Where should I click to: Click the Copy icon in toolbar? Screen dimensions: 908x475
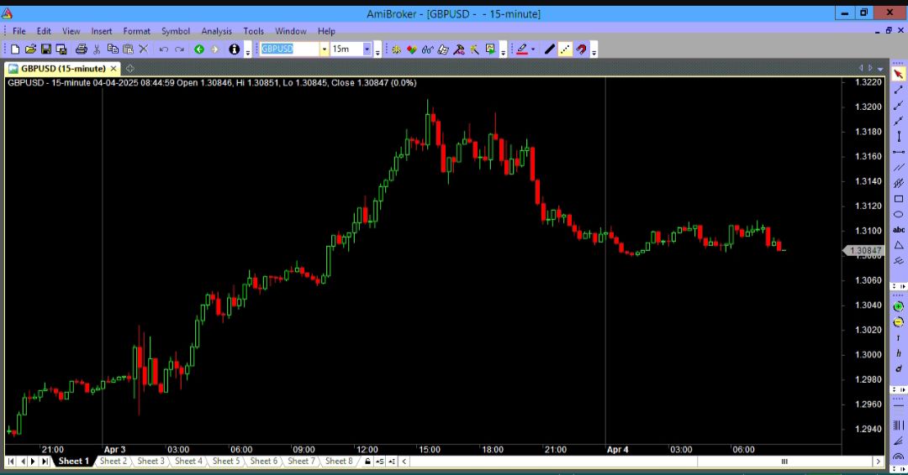click(x=113, y=50)
